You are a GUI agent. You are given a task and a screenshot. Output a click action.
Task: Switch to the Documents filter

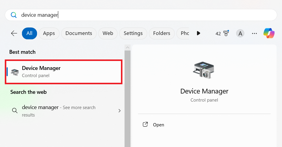[x=79, y=33]
